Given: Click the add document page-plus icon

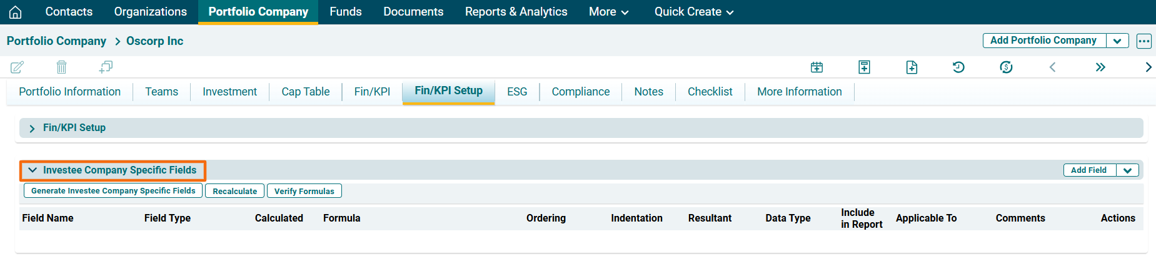Looking at the screenshot, I should point(912,67).
